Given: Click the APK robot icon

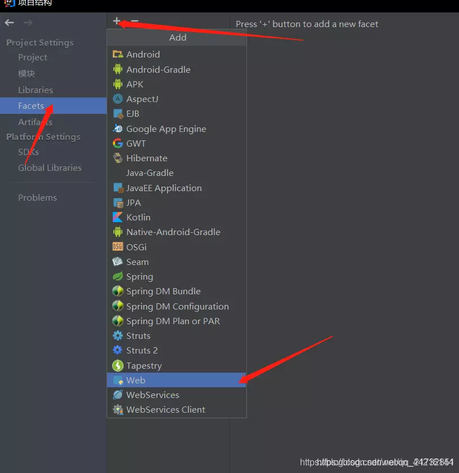Looking at the screenshot, I should point(118,84).
